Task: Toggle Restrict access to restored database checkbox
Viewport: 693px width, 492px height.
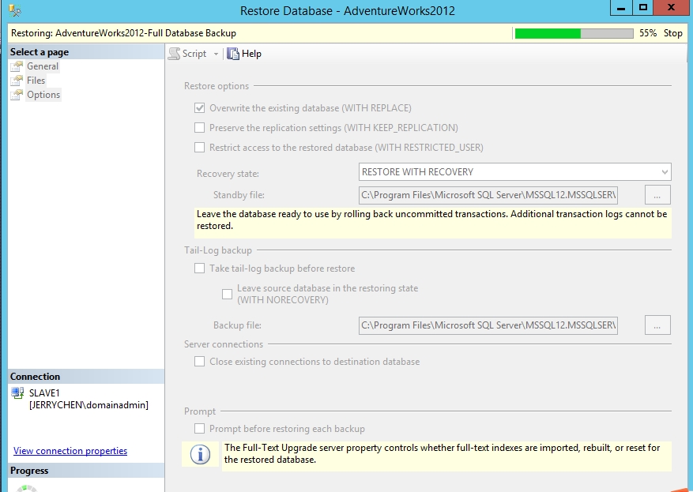Action: pos(200,148)
